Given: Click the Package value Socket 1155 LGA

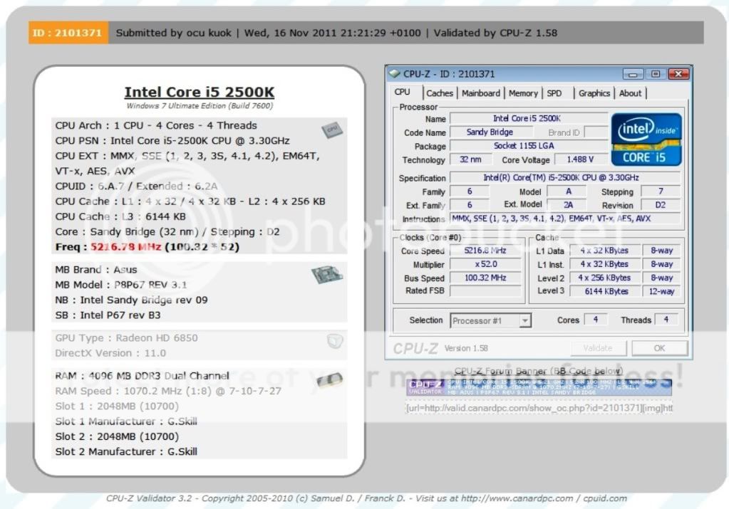Looking at the screenshot, I should [528, 146].
